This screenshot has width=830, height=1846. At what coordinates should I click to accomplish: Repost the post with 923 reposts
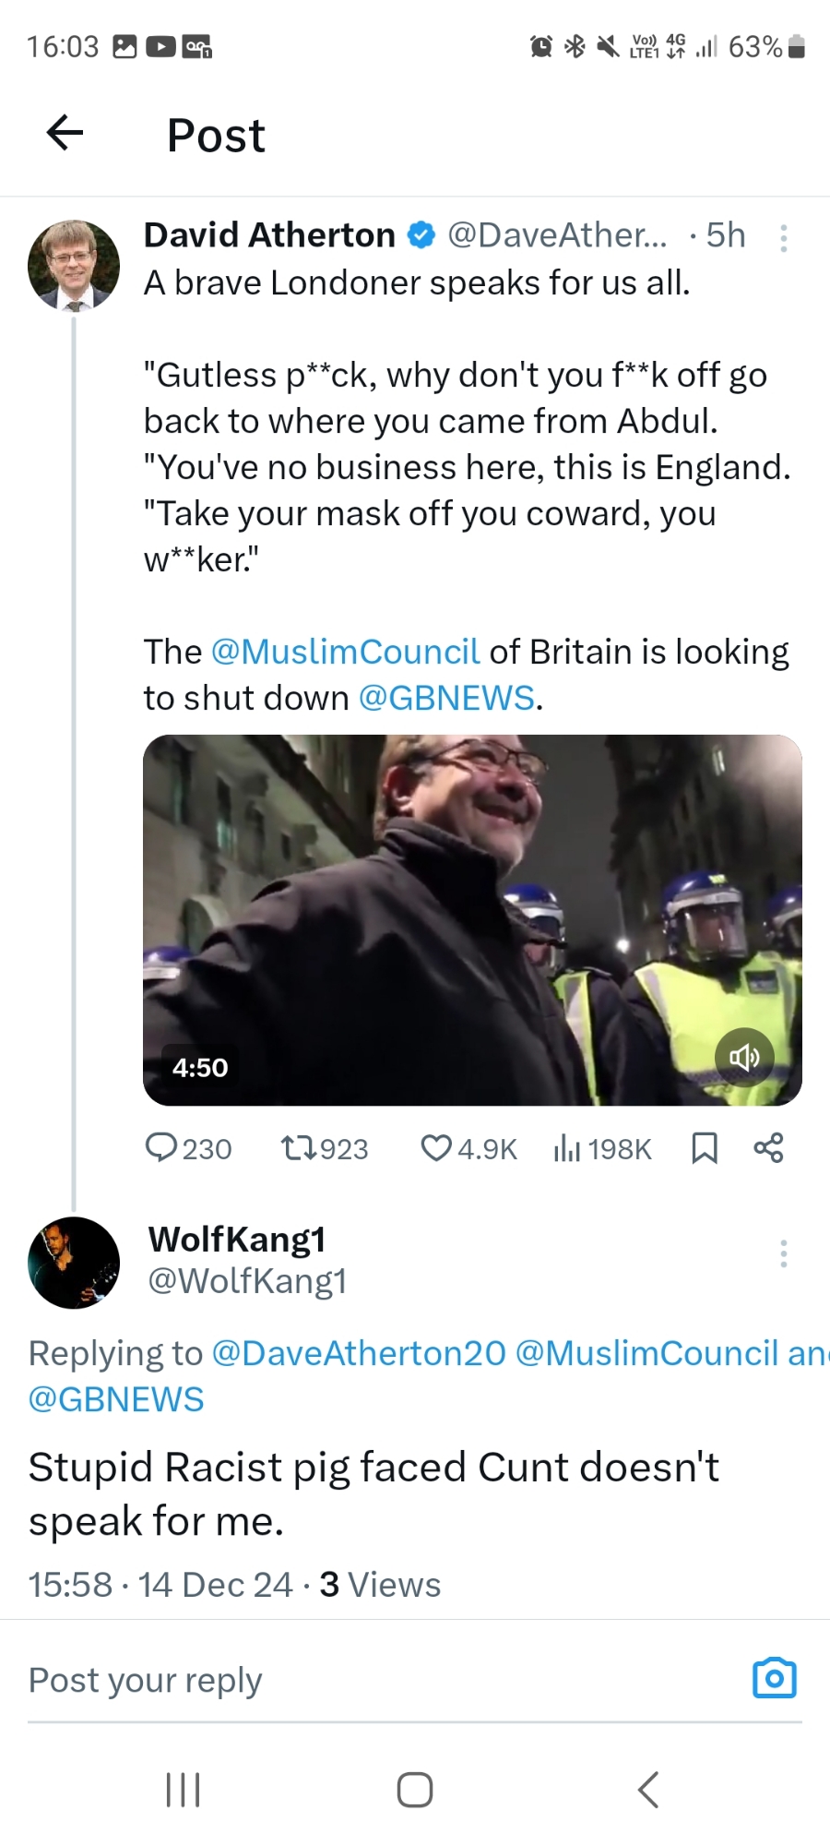298,1148
